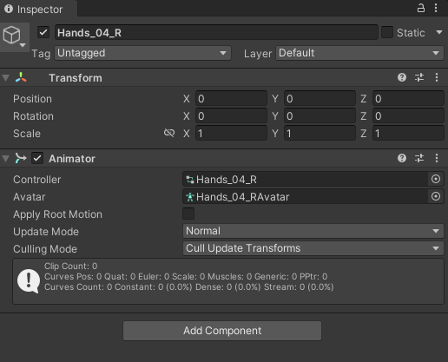Open Transform component help reference
The width and height of the screenshot is (448, 362).
coord(402,77)
